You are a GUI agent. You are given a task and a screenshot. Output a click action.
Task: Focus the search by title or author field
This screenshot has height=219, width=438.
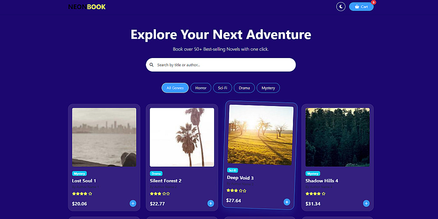tap(221, 65)
